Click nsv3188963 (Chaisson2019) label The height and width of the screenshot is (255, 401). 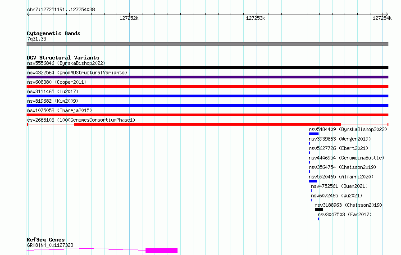coord(348,205)
